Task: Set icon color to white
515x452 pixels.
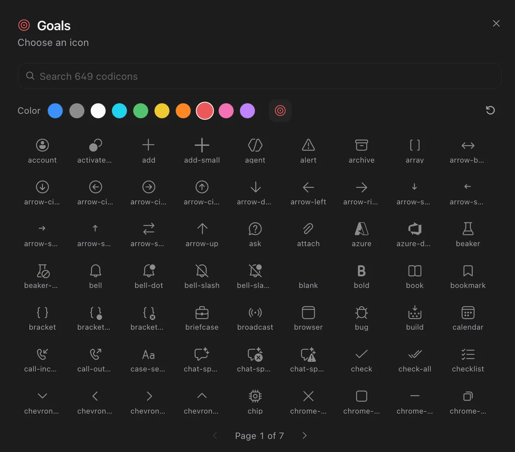Action: click(98, 111)
